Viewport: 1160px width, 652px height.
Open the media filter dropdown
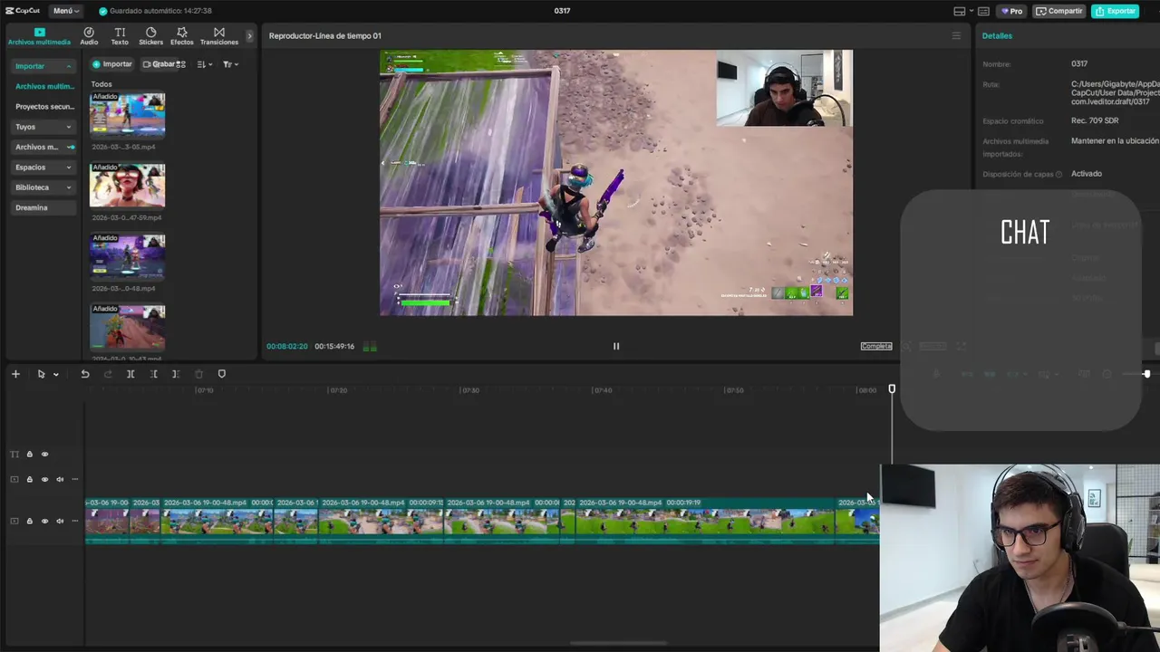click(230, 64)
